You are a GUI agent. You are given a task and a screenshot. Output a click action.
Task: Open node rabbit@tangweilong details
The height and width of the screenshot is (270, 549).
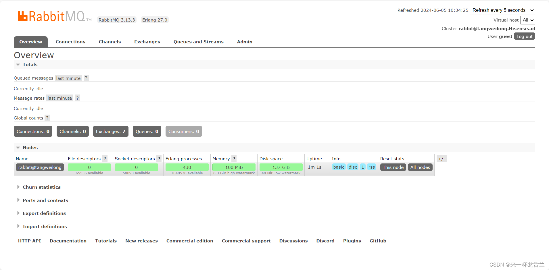(x=40, y=167)
